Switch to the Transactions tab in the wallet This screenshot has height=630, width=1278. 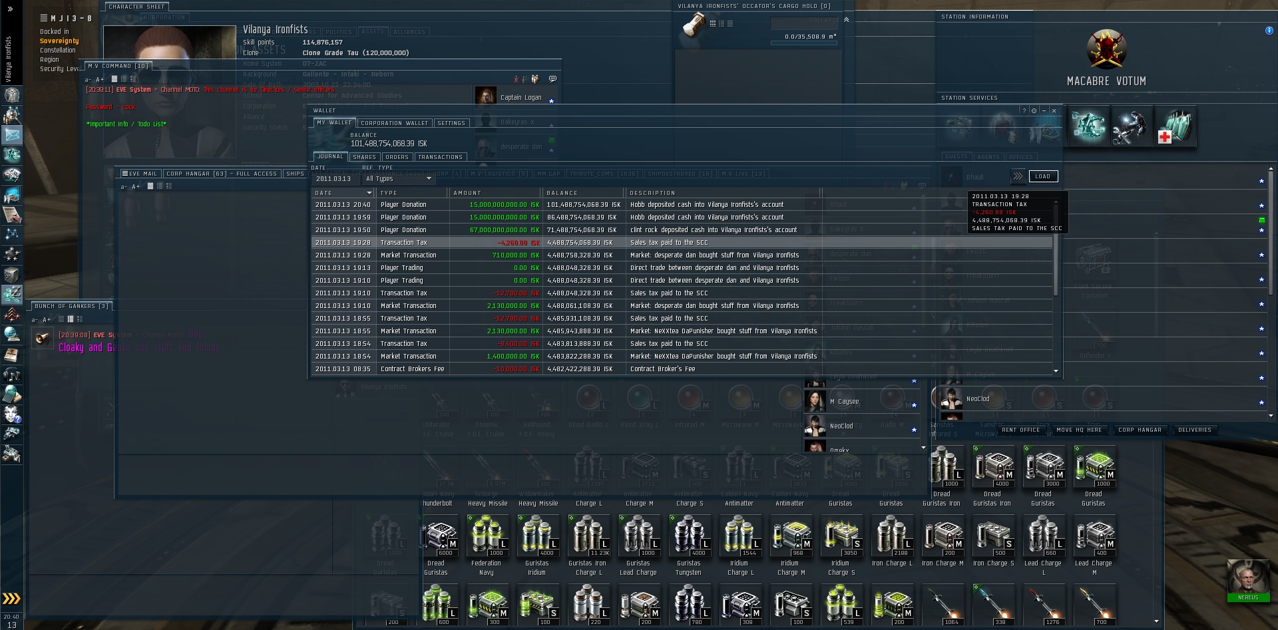[x=440, y=157]
